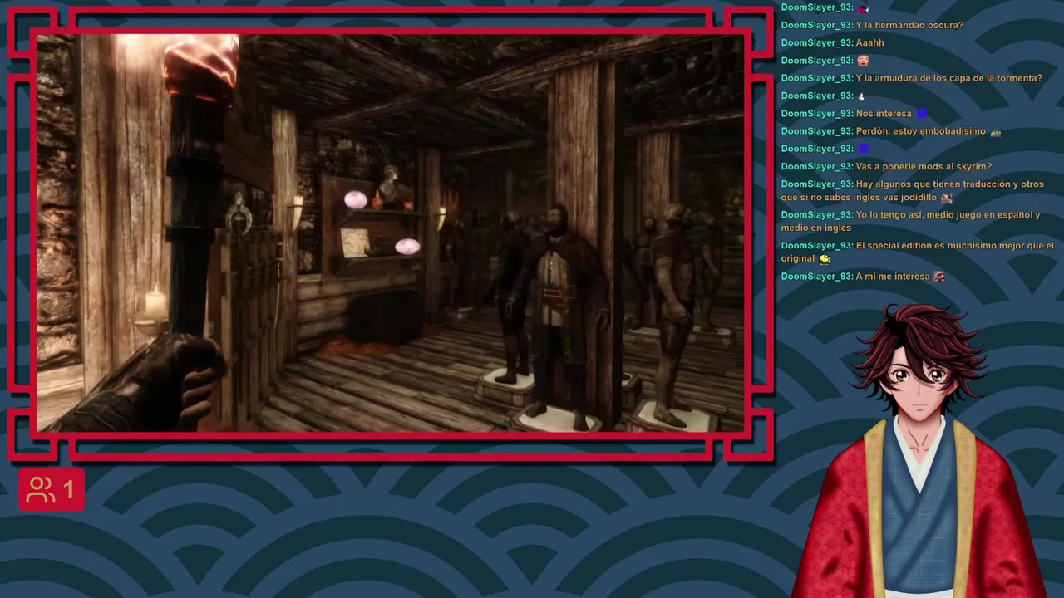
Task: Click the viewer count number '1'
Action: [69, 490]
